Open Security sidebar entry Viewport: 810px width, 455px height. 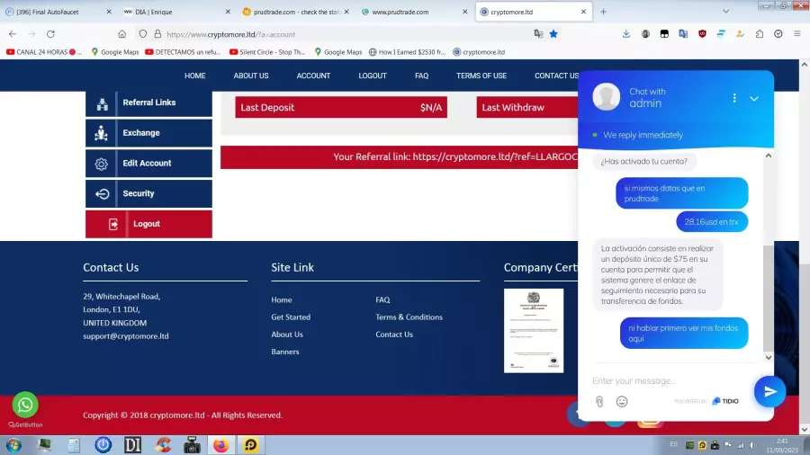point(148,193)
